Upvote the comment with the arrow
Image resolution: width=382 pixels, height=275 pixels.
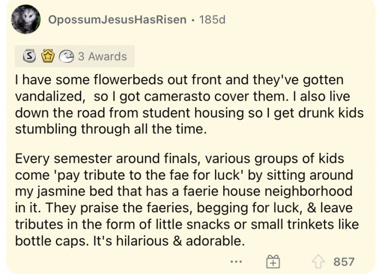pos(318,261)
